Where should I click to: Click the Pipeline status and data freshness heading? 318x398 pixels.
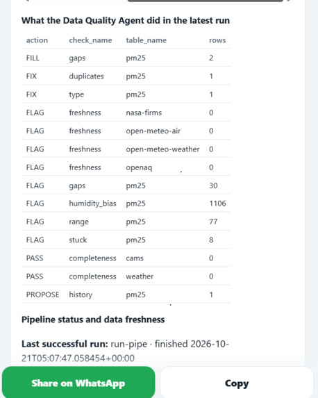tap(93, 320)
